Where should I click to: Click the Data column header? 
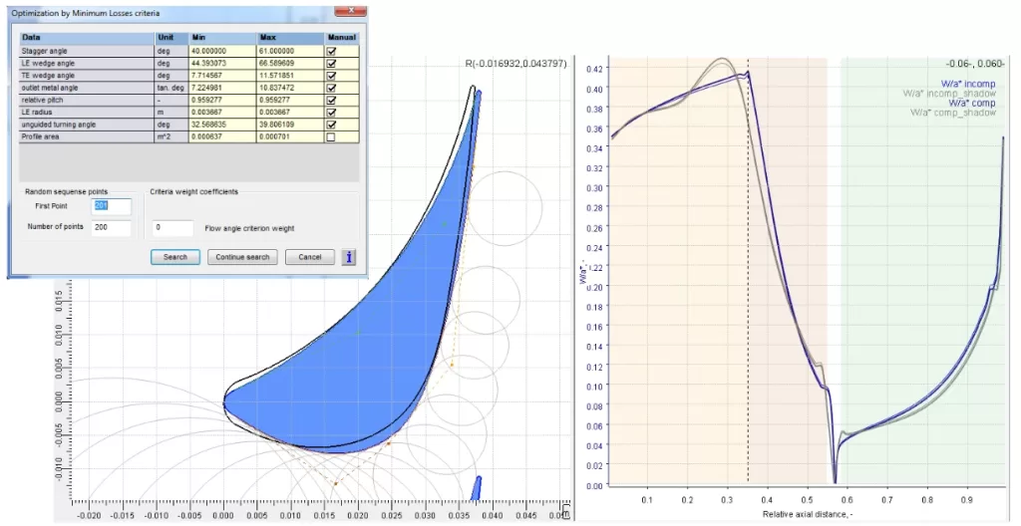click(88, 38)
